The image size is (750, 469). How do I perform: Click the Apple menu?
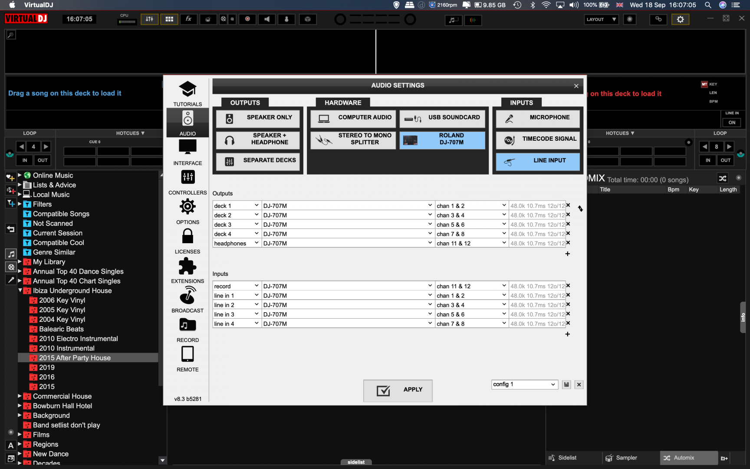coord(12,5)
